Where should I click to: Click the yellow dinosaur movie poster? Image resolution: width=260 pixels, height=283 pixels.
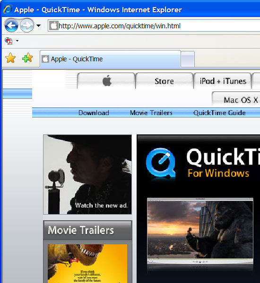click(87, 264)
